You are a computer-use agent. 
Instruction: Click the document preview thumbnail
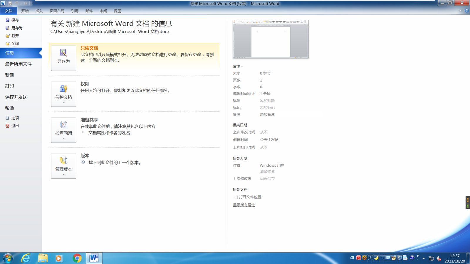point(271,39)
